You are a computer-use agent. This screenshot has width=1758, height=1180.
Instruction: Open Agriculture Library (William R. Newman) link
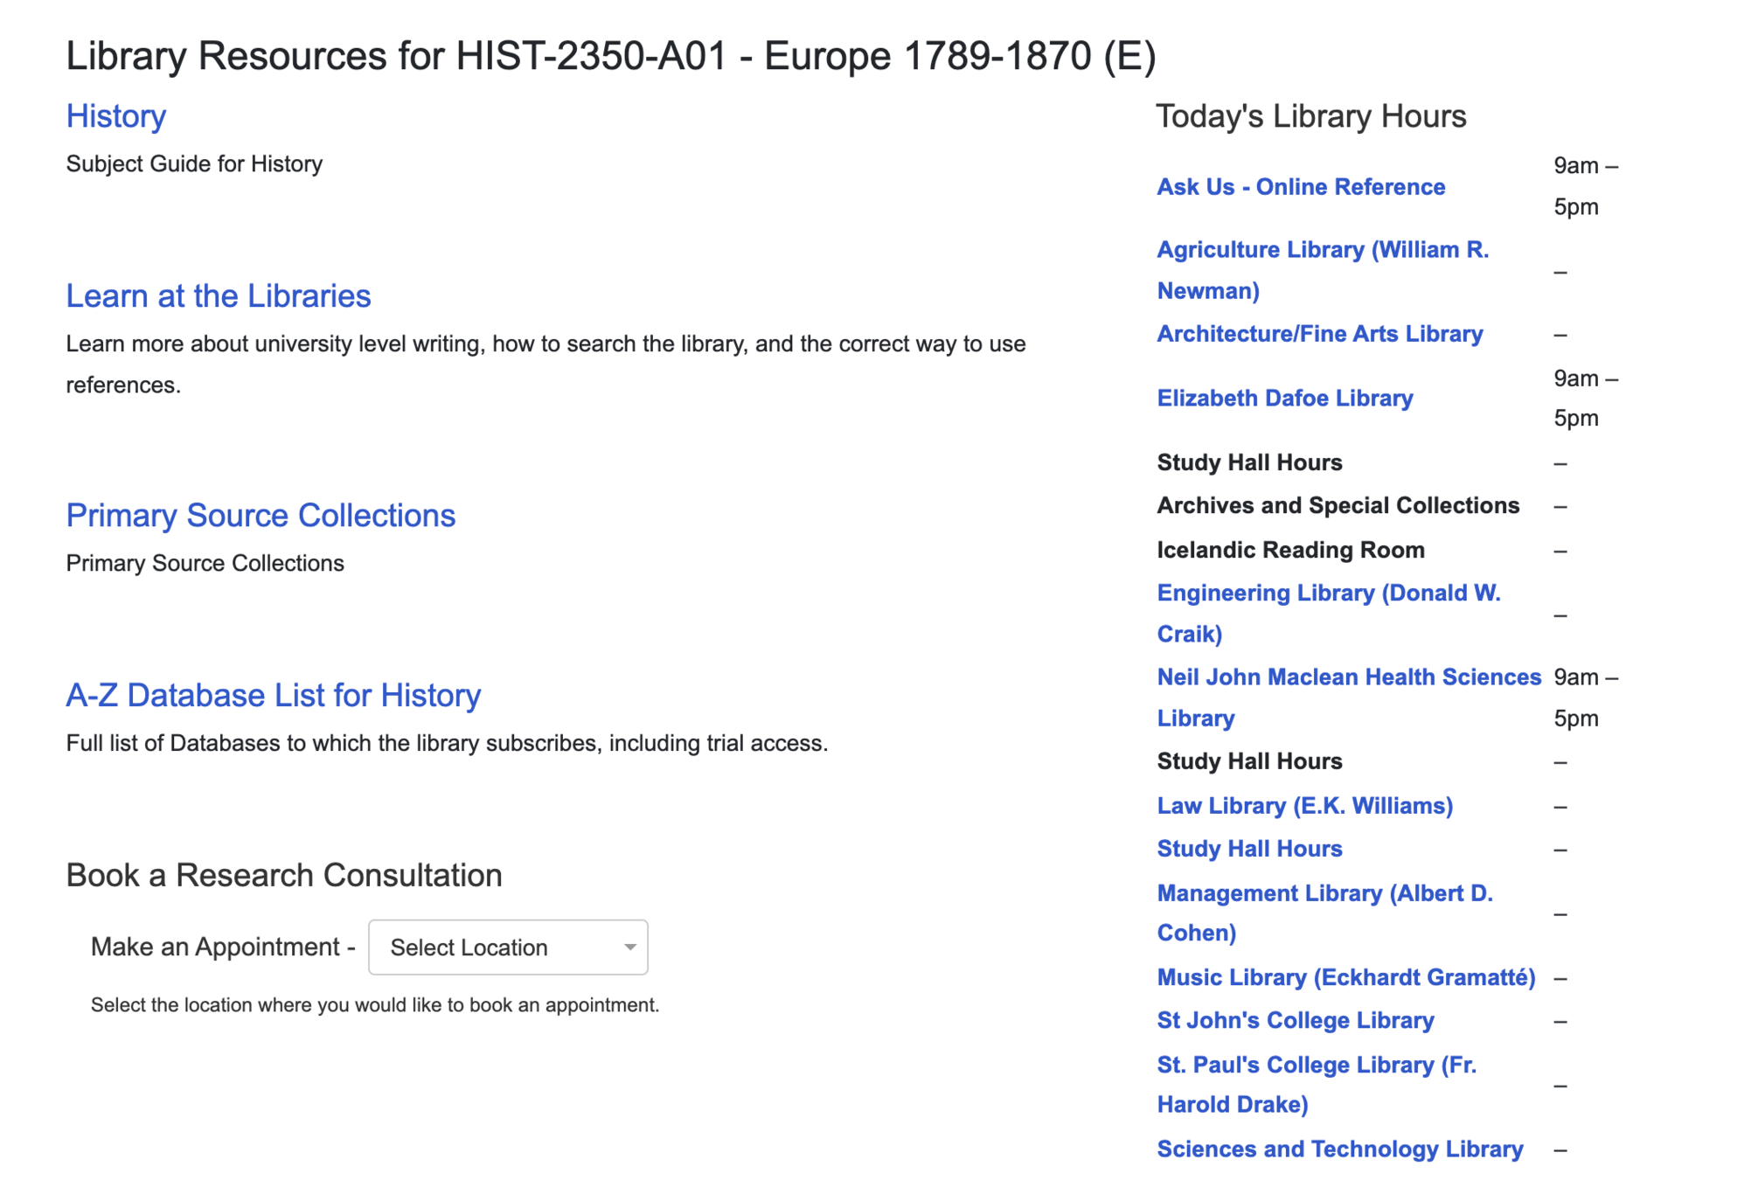[1322, 250]
